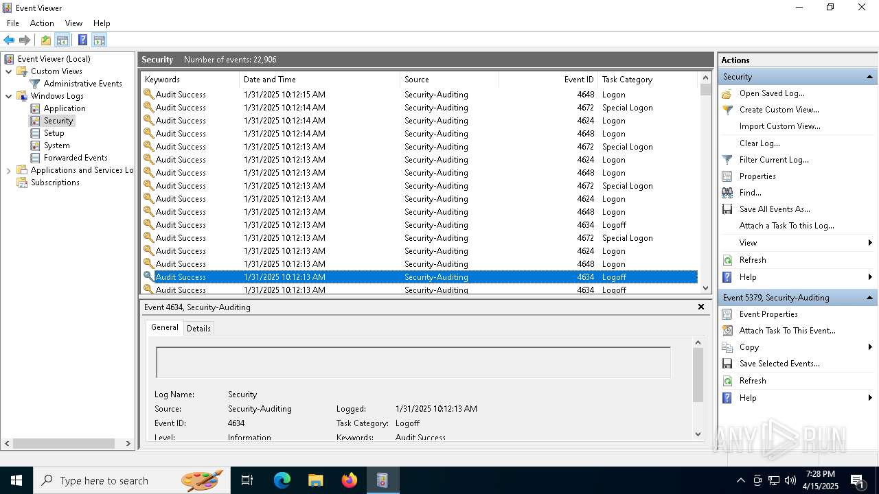This screenshot has width=879, height=494.
Task: Switch to the General tab
Action: pyautogui.click(x=165, y=328)
